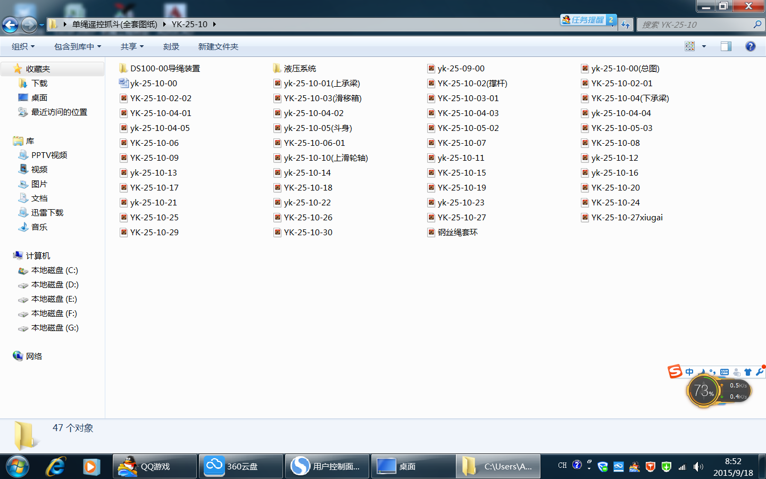Click the change view grid icon
Screen dimensions: 766x479
point(690,46)
